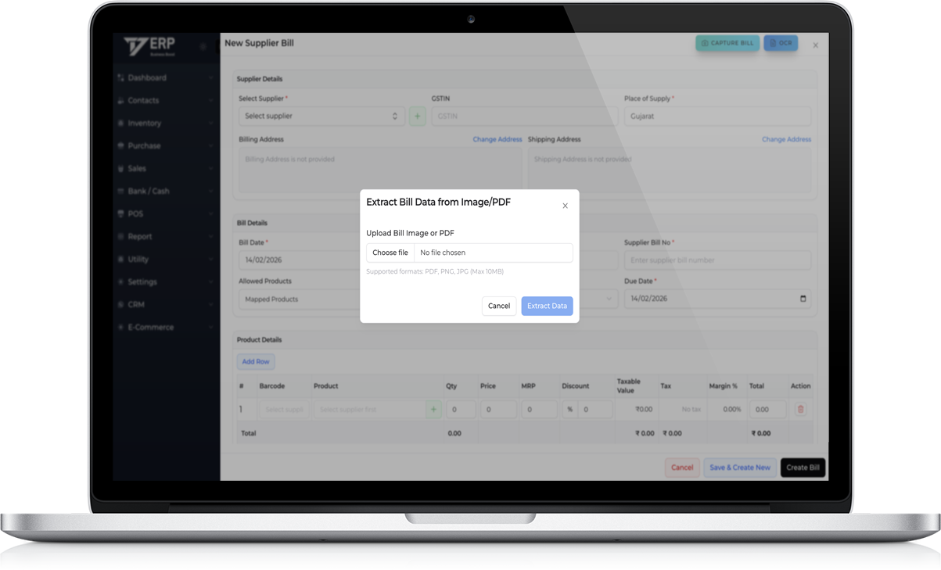941x570 pixels.
Task: Click the OCR button in header
Action: click(781, 43)
